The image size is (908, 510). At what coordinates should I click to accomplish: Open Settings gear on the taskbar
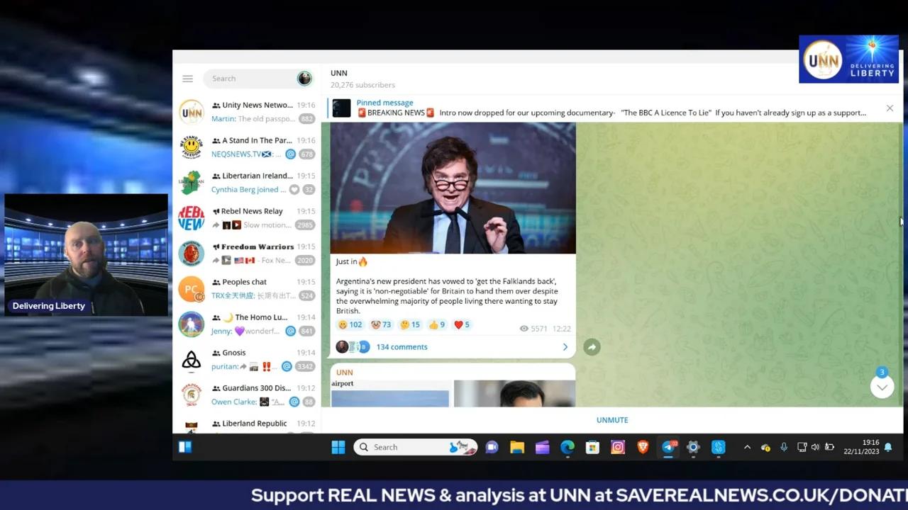pos(693,447)
